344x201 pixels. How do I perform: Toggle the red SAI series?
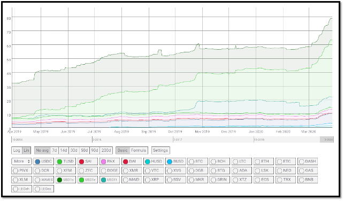point(87,161)
